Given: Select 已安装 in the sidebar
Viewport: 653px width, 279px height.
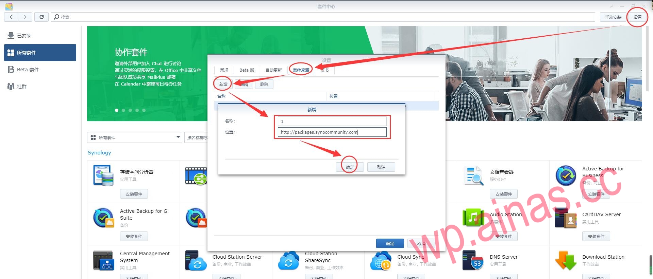Looking at the screenshot, I should click(x=40, y=36).
